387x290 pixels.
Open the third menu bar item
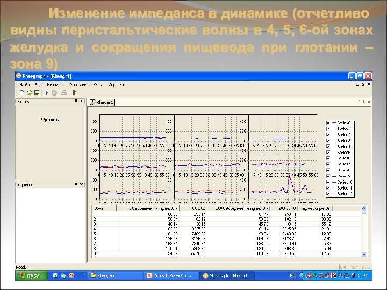(x=56, y=85)
